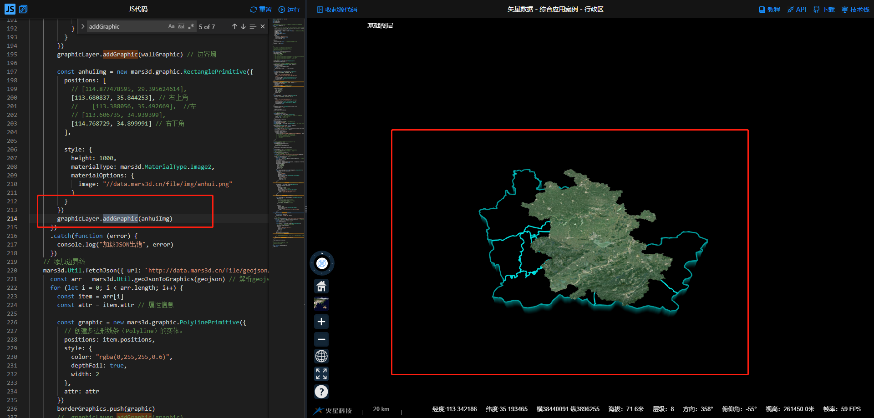Viewport: 874px width, 418px height.
Task: Collapse source code via 收起源代码
Action: [337, 10]
